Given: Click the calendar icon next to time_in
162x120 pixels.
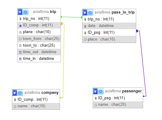Looking at the screenshot, I should point(20,59).
